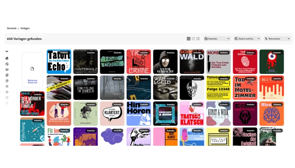
Task: Open the Relevanteste sort dropdown
Action: pyautogui.click(x=277, y=39)
